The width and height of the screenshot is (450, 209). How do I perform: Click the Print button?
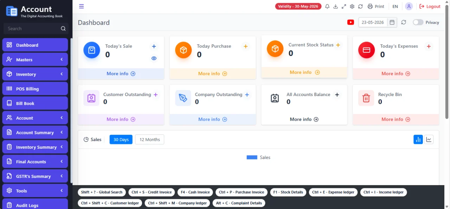point(376,6)
